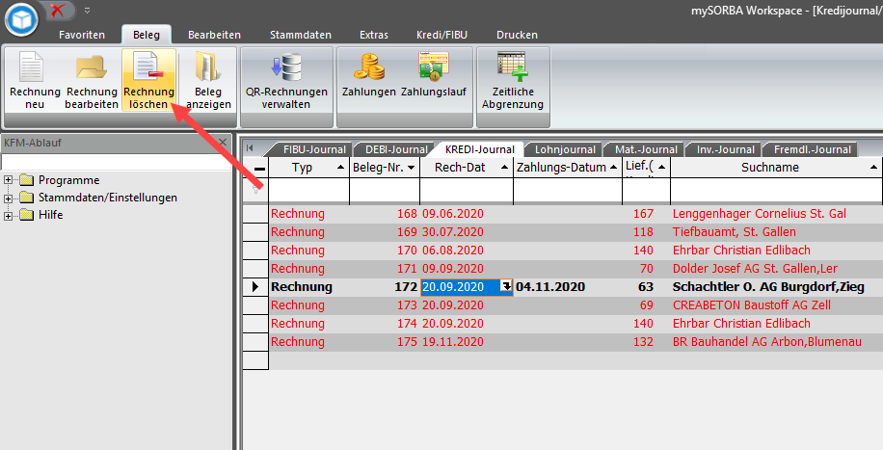Open QR-Rechnungen verwalten
This screenshot has width=883, height=450.
click(x=286, y=80)
